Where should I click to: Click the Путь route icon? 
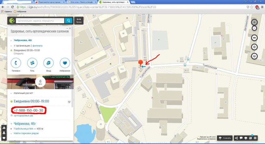point(32,63)
